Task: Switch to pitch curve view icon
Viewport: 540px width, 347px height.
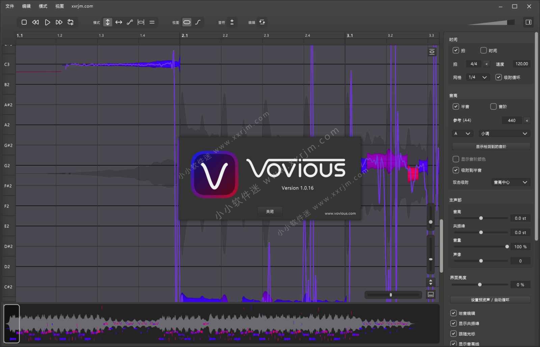Action: pyautogui.click(x=198, y=22)
